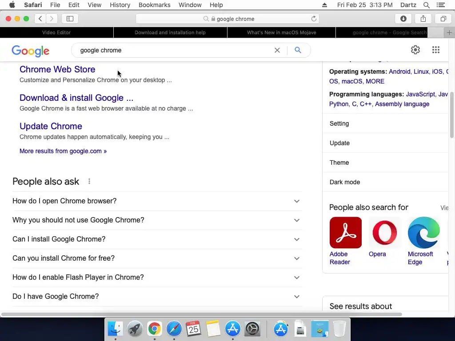The image size is (455, 341).
Task: Open the Trash in the Dock
Action: [339, 329]
